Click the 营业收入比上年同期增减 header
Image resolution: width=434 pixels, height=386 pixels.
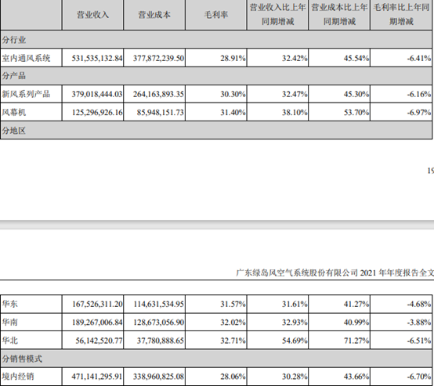click(277, 14)
